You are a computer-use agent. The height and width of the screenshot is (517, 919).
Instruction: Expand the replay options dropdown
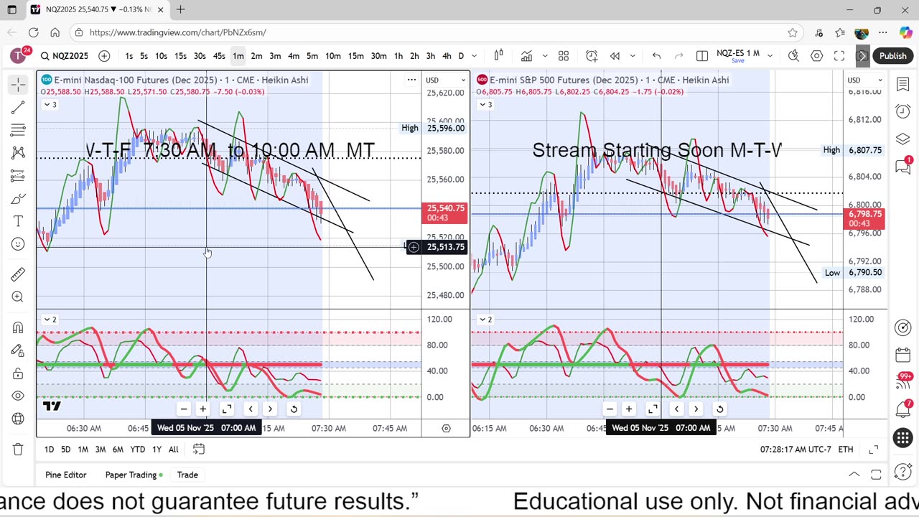[633, 56]
